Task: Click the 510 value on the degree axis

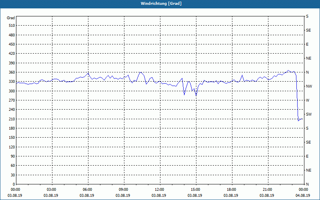Action: (x=12, y=26)
